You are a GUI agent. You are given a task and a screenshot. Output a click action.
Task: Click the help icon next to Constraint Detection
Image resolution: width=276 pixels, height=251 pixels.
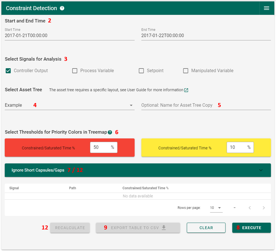tap(62, 8)
